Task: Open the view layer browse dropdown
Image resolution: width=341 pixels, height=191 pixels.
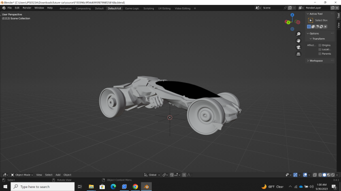Action: 301,8
